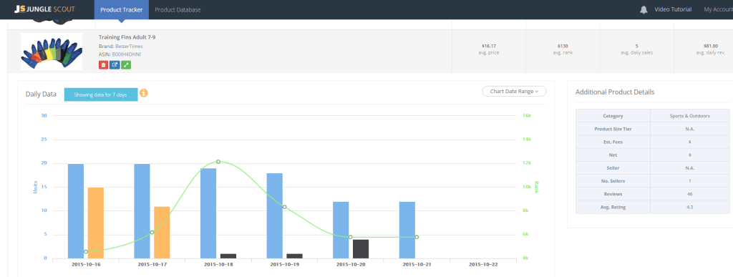Switch to the Product Database tab
The image size is (733, 277).
pyautogui.click(x=178, y=10)
